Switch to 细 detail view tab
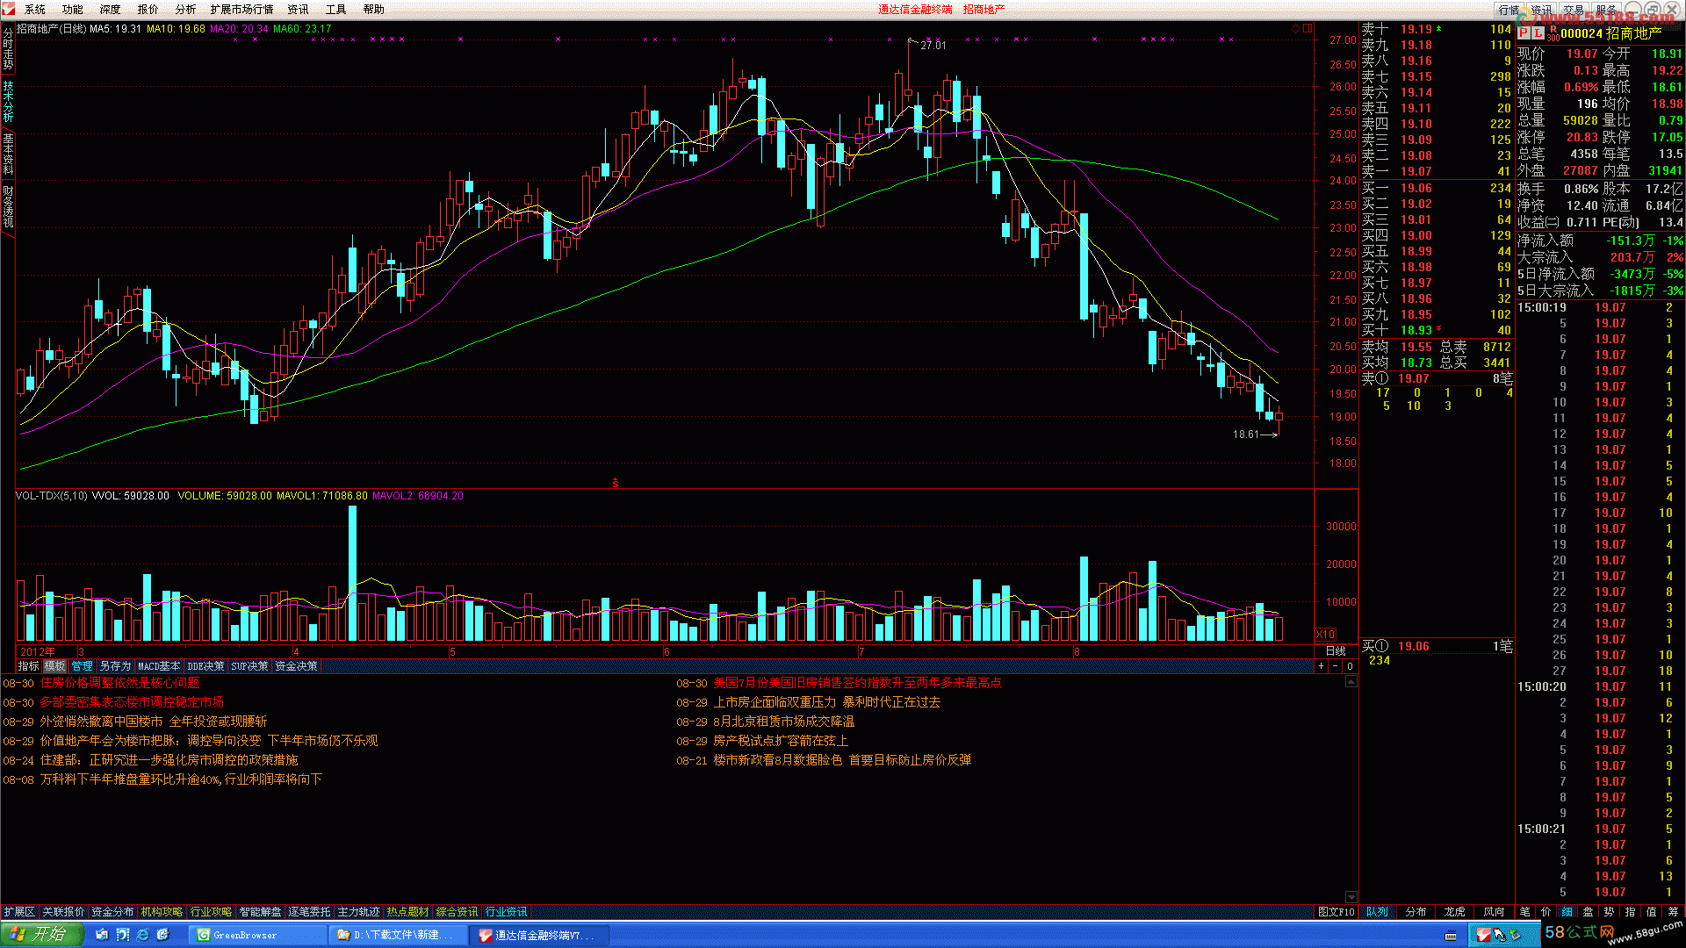Screen dimensions: 1686x948 point(1567,912)
